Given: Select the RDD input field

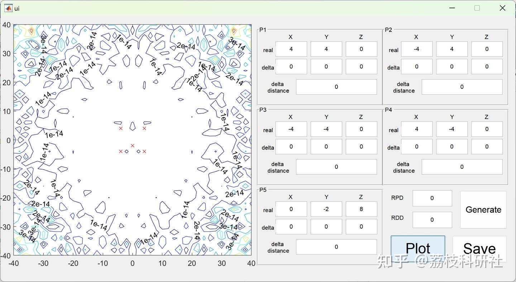Looking at the screenshot, I should click(x=432, y=220).
